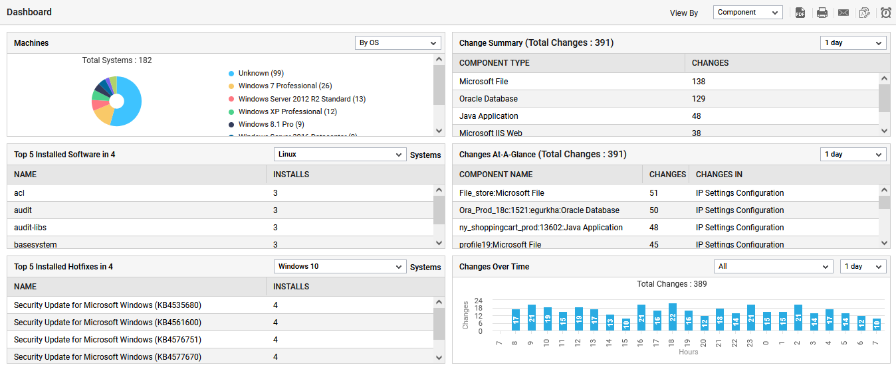896x369 pixels.
Task: Click the alarm clock schedule icon
Action: tap(886, 13)
